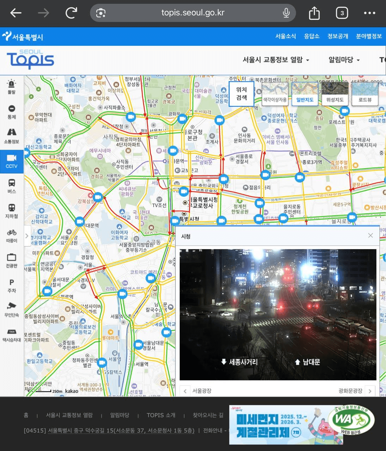Image resolution: width=386 pixels, height=451 pixels.
Task: Open the 버스 bus information icon
Action: [x=12, y=186]
